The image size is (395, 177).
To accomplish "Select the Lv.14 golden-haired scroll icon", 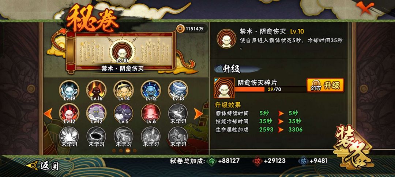I will pyautogui.click(x=124, y=90).
